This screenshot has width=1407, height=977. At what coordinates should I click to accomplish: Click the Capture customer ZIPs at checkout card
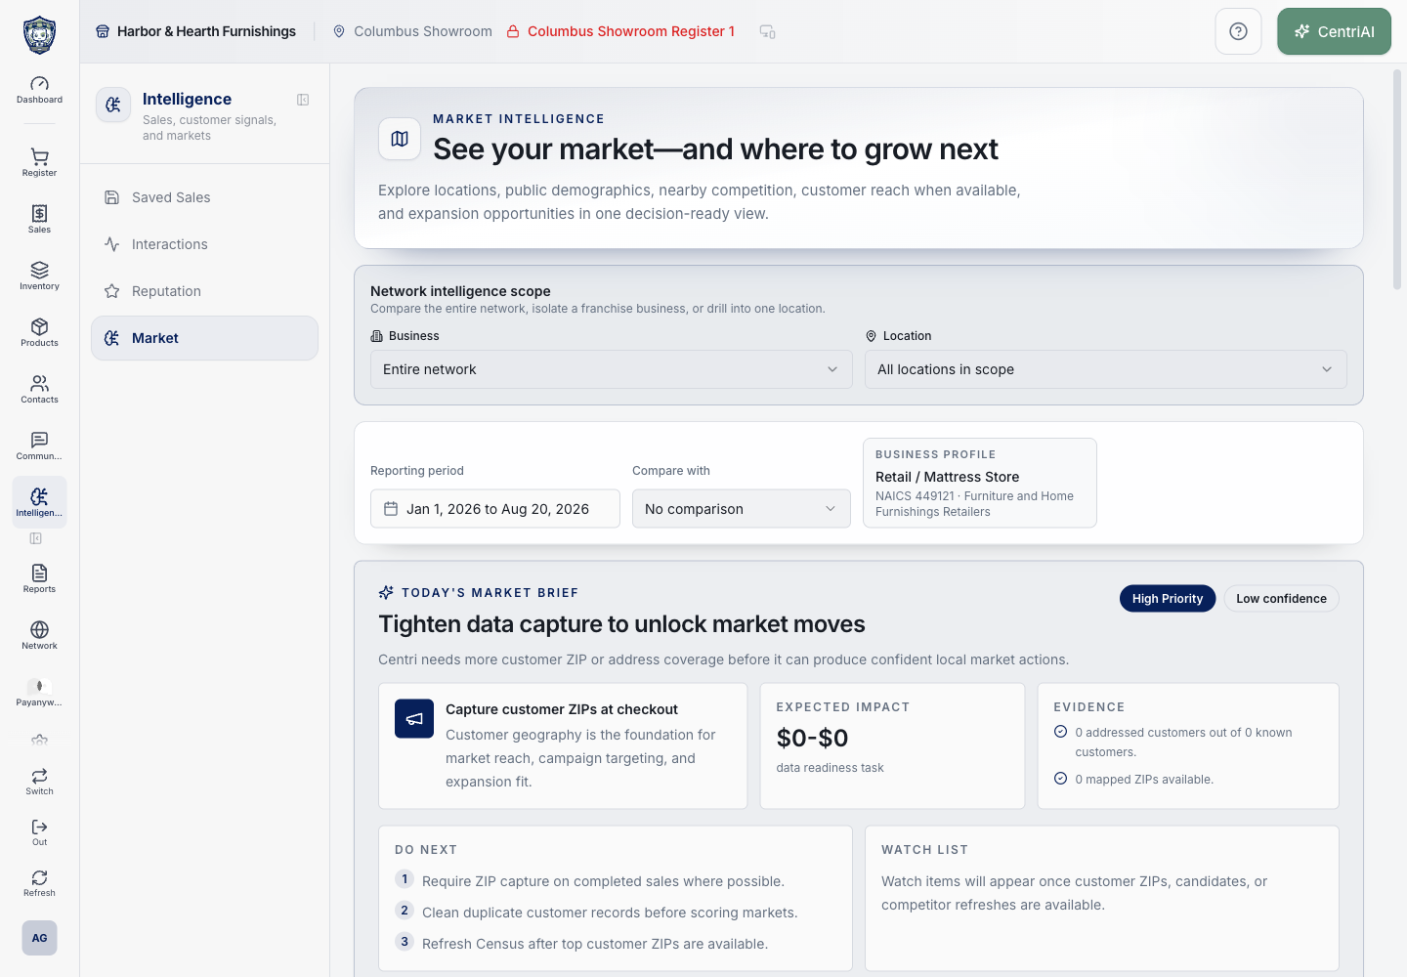(563, 745)
